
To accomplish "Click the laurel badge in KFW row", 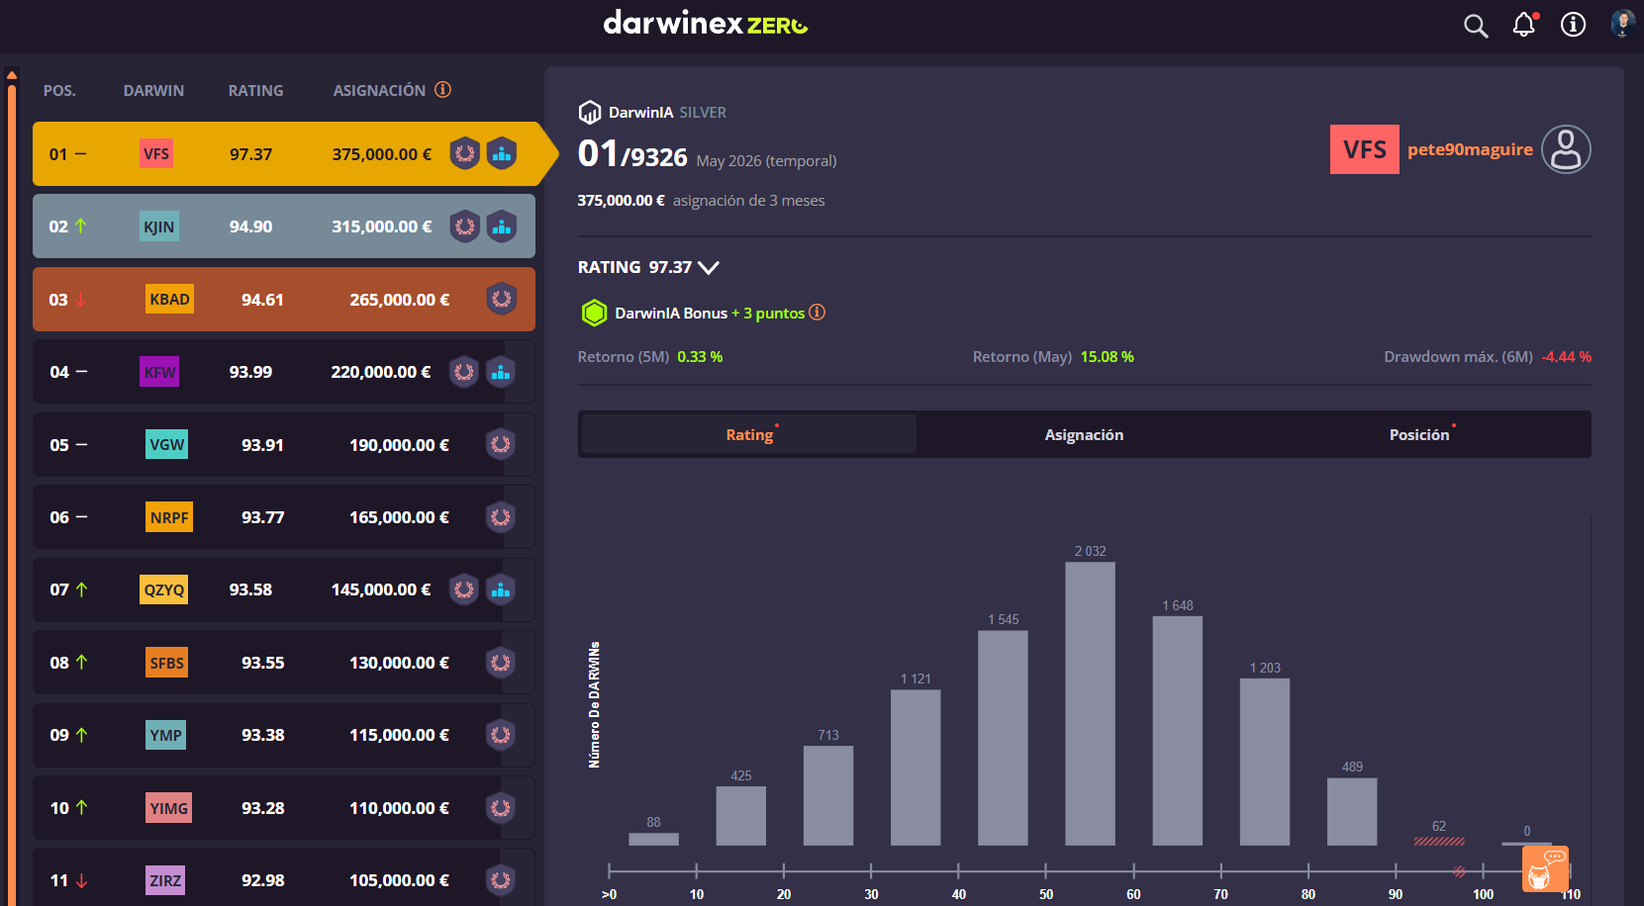I will tap(464, 372).
